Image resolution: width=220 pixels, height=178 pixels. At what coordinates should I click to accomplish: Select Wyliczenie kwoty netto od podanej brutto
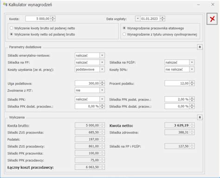[x=43, y=34]
